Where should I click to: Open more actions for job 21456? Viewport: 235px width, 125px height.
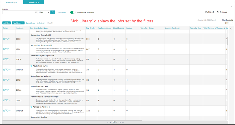click(x=10, y=59)
